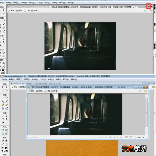Select the Eraser tool in lower toolbox

6,105
